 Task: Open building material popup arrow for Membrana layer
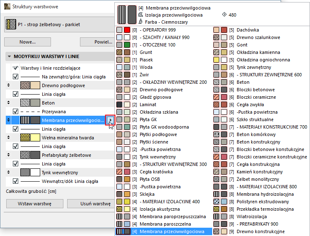(110, 120)
